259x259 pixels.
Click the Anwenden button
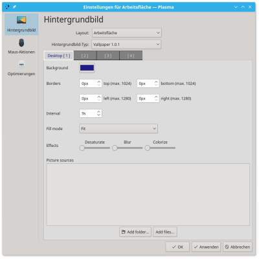[206, 247]
